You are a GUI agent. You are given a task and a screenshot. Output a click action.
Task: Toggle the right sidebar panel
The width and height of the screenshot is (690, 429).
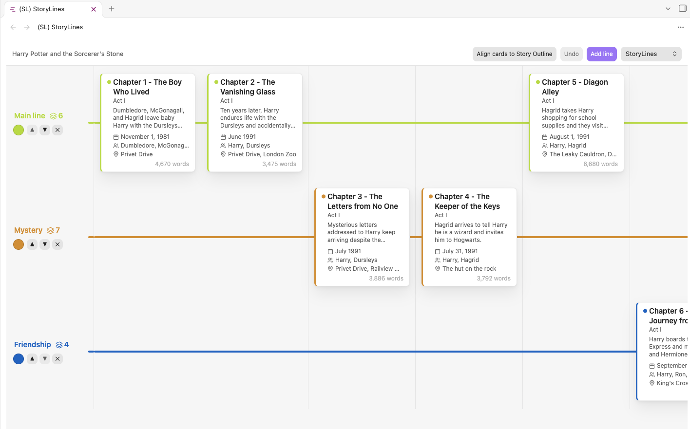(x=683, y=9)
